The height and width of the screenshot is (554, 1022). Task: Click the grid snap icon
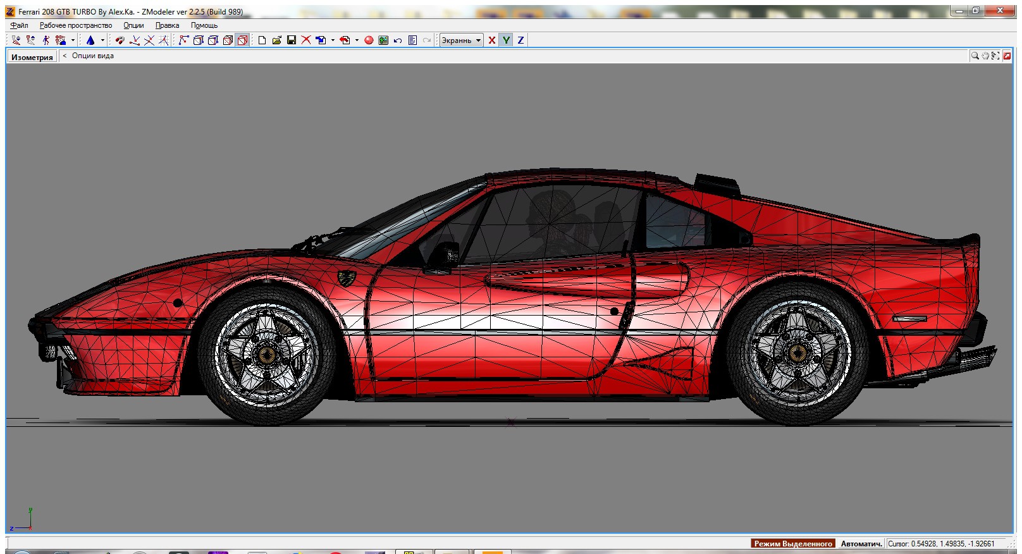tap(164, 40)
